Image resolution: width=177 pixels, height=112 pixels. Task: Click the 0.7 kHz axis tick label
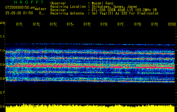click(2, 93)
